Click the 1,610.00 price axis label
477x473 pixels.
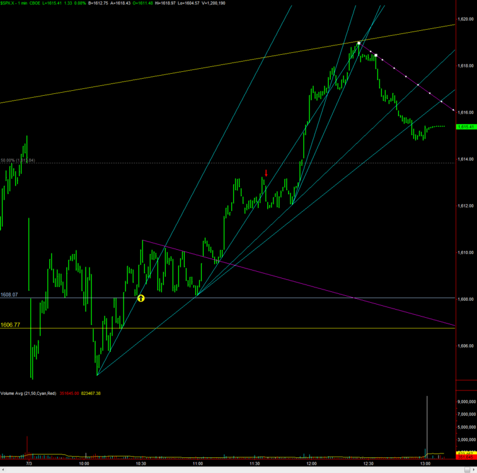(466, 253)
